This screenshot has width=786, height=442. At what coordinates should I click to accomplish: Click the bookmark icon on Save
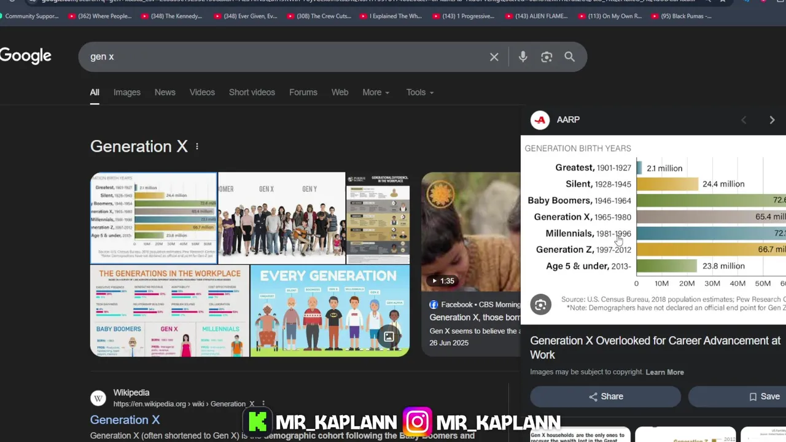pyautogui.click(x=753, y=397)
